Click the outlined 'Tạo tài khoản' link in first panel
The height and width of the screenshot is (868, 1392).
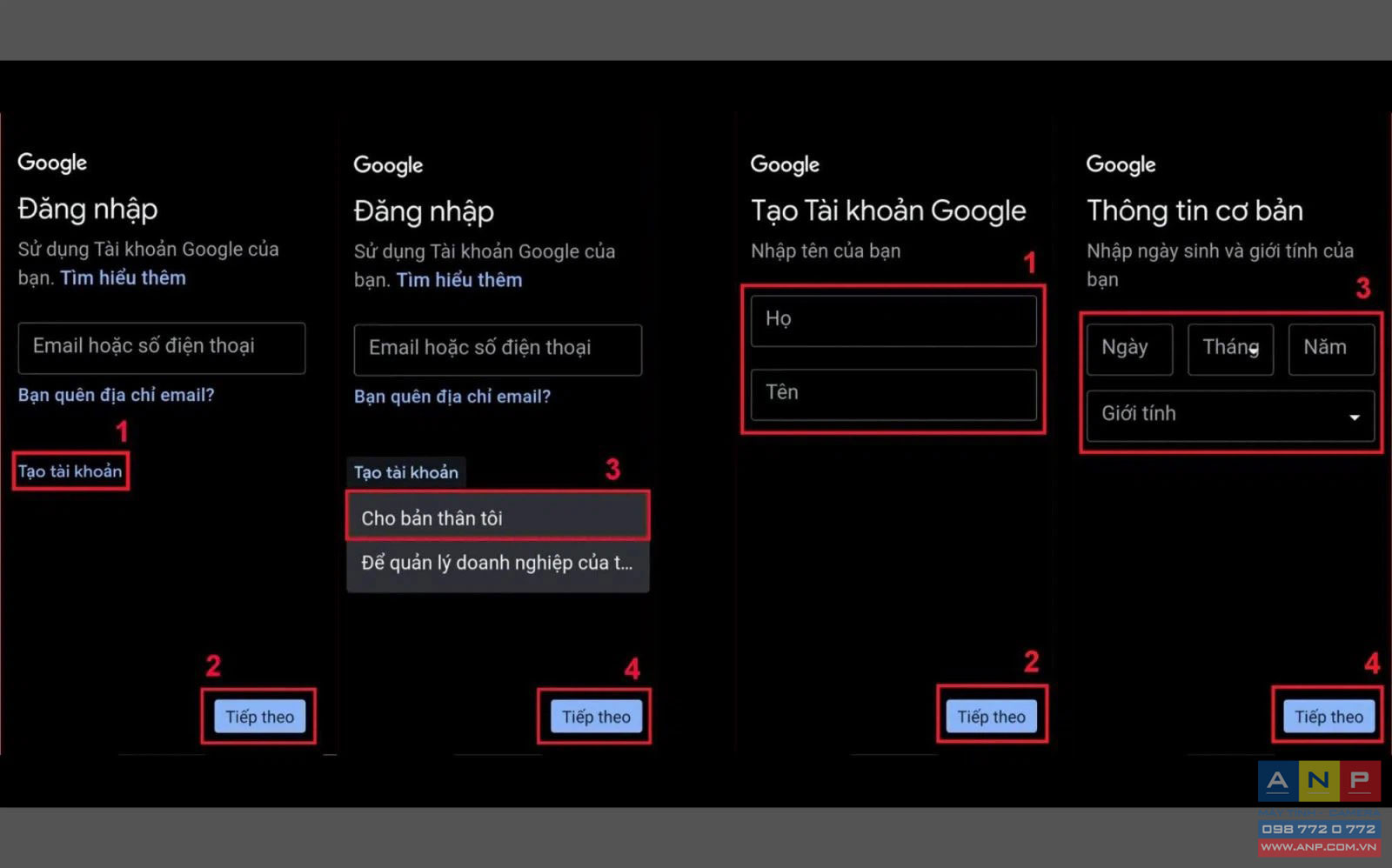click(x=70, y=471)
